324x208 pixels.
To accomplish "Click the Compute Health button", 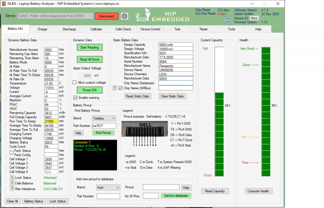I will [258, 191].
